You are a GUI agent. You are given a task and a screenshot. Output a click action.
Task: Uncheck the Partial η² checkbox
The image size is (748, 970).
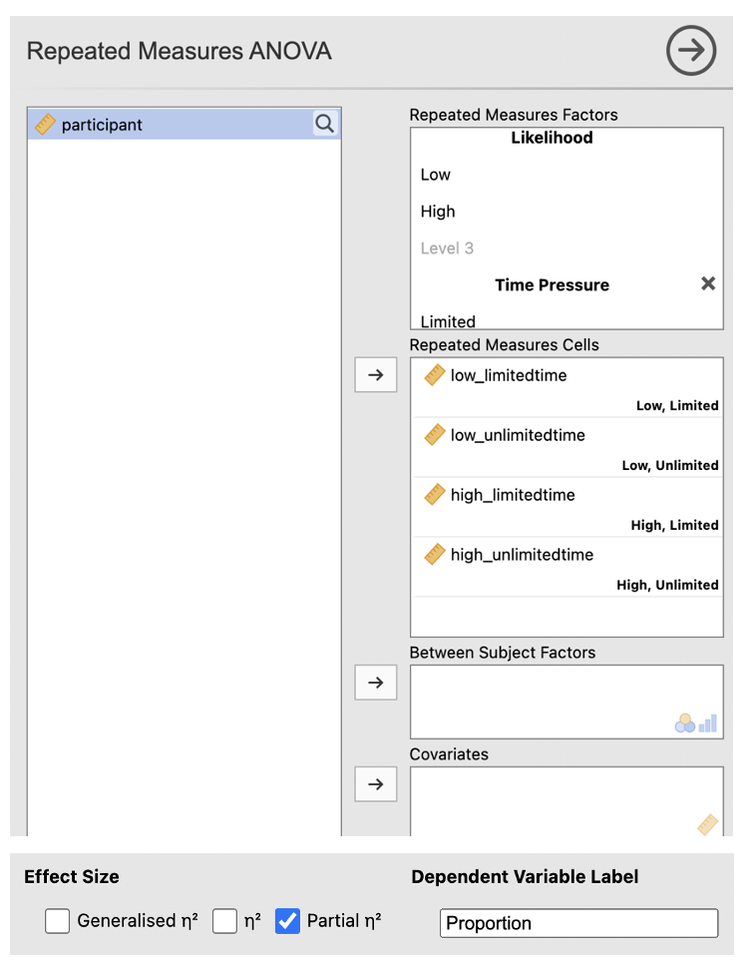pos(287,921)
